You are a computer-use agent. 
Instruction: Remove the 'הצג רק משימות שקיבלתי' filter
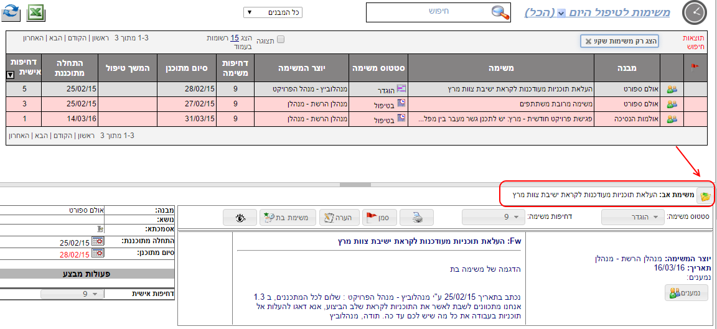(x=587, y=41)
